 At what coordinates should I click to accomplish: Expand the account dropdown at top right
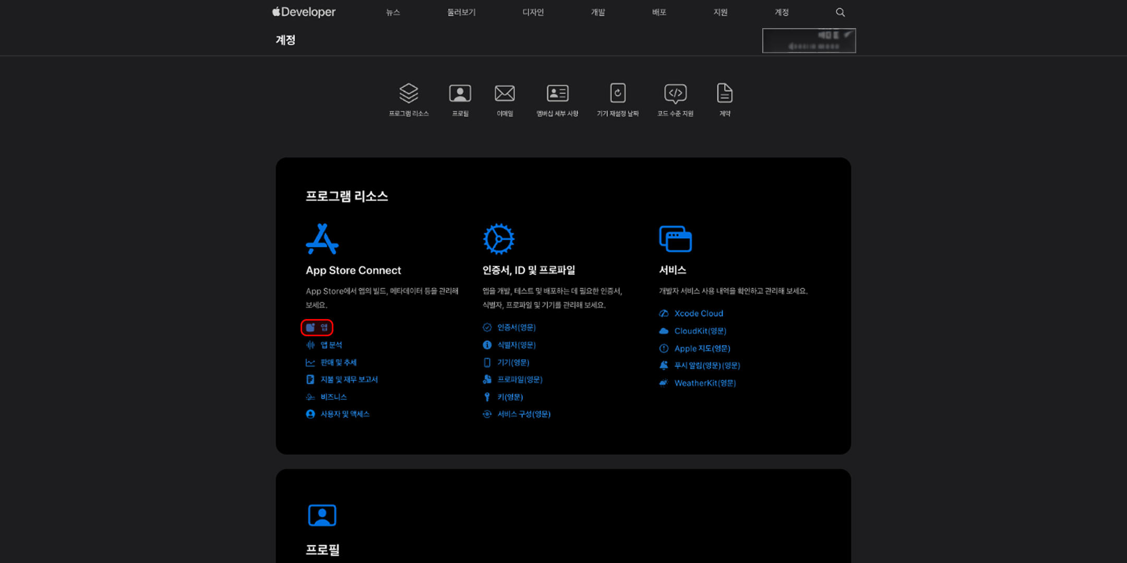[809, 41]
